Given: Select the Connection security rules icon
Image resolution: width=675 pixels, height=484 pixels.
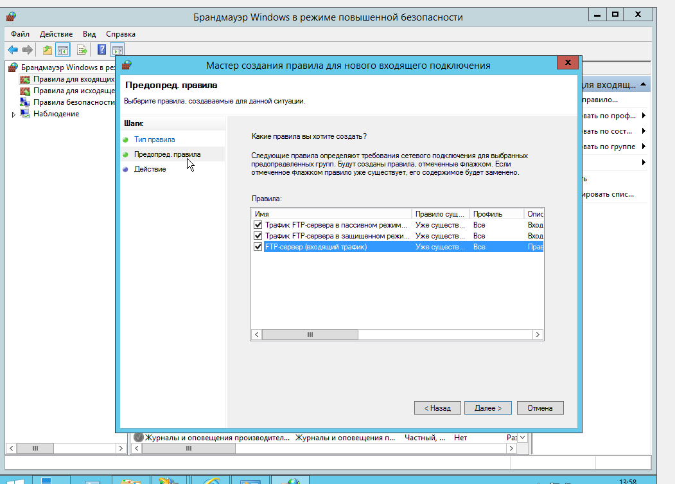Looking at the screenshot, I should 25,102.
